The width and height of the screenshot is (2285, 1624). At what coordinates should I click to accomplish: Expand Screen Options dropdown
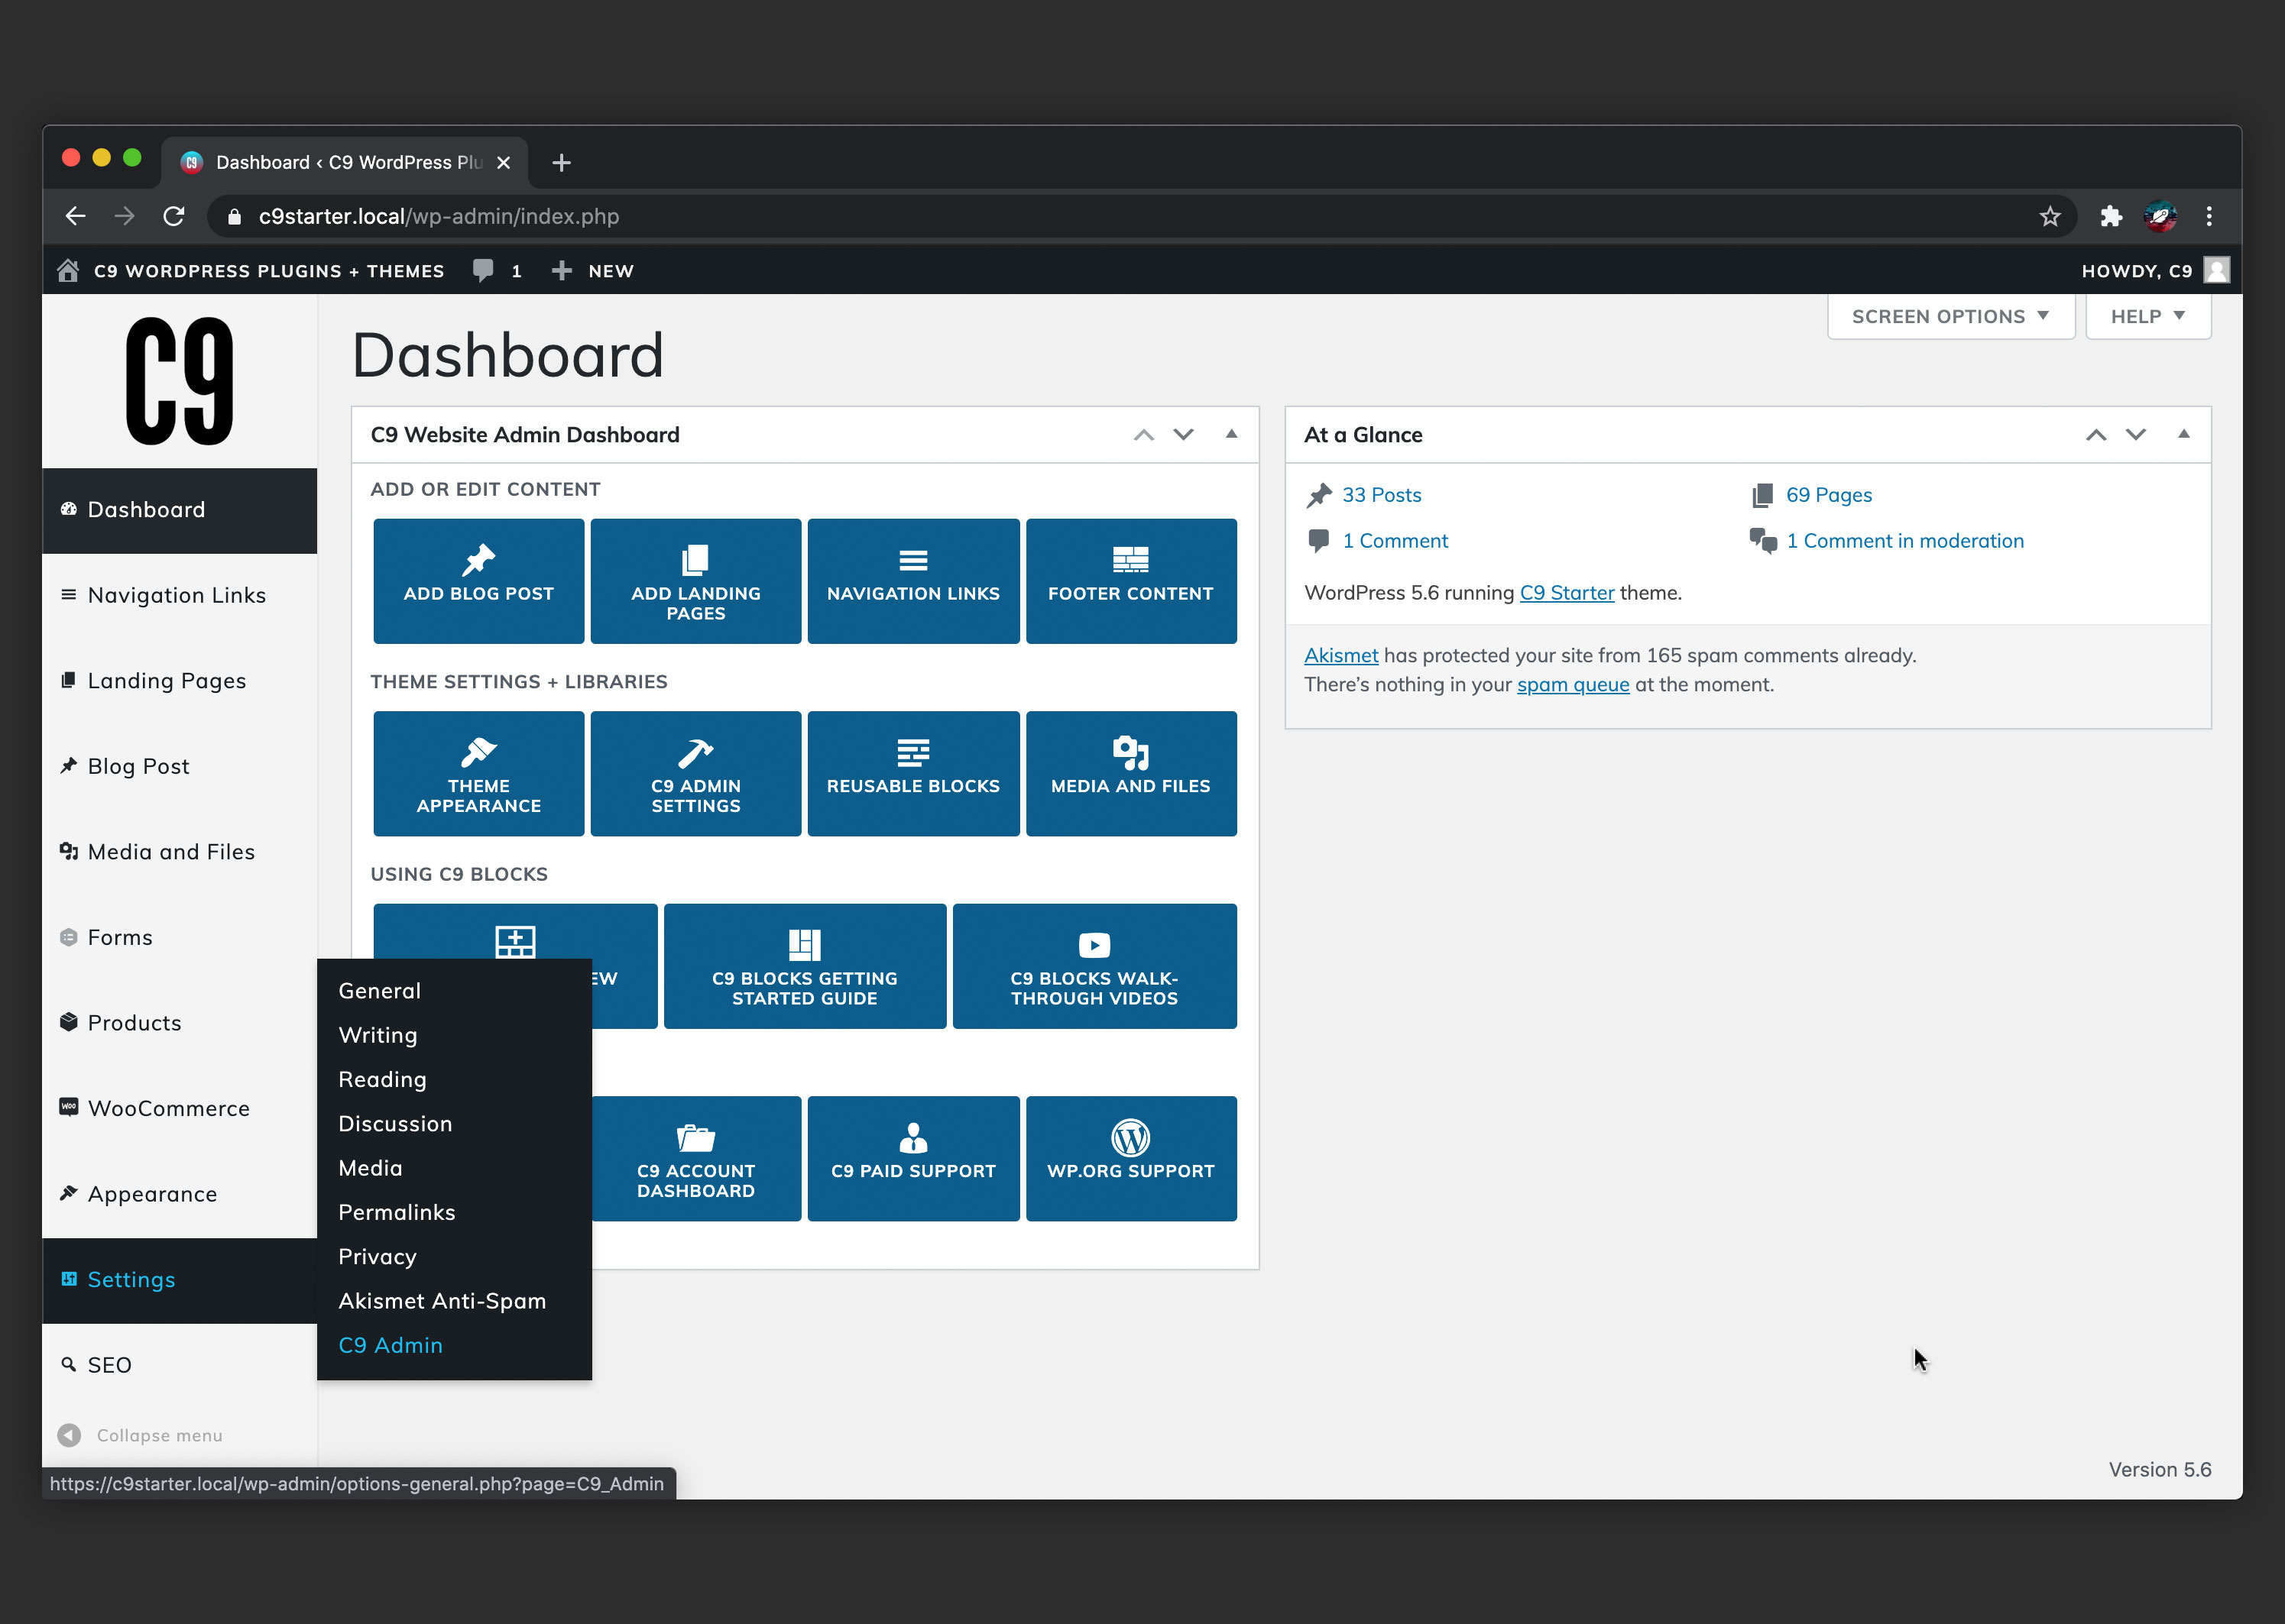pos(1951,316)
